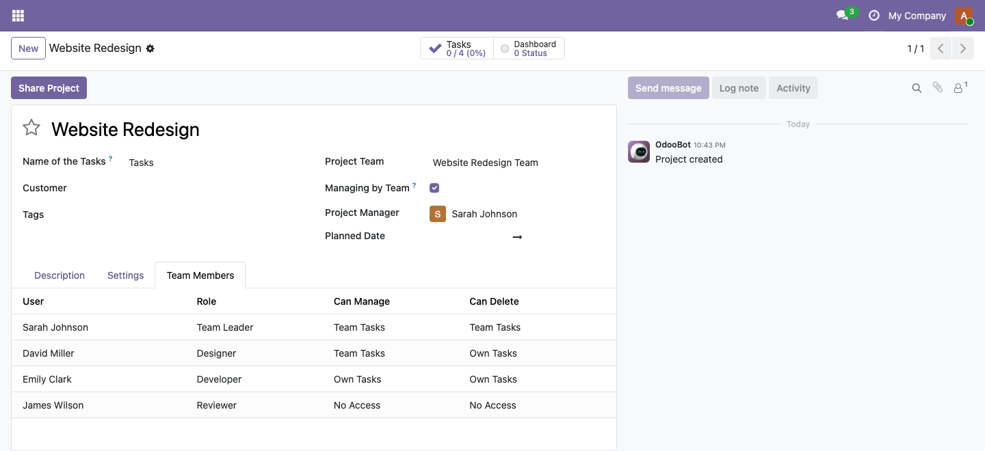Switch to the Settings tab
The width and height of the screenshot is (985, 451).
pos(126,275)
